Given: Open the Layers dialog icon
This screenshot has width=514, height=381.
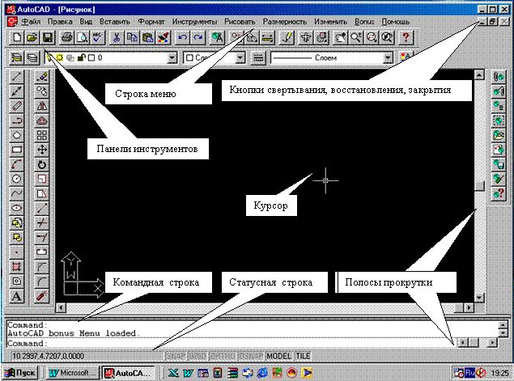Looking at the screenshot, I should [32, 58].
